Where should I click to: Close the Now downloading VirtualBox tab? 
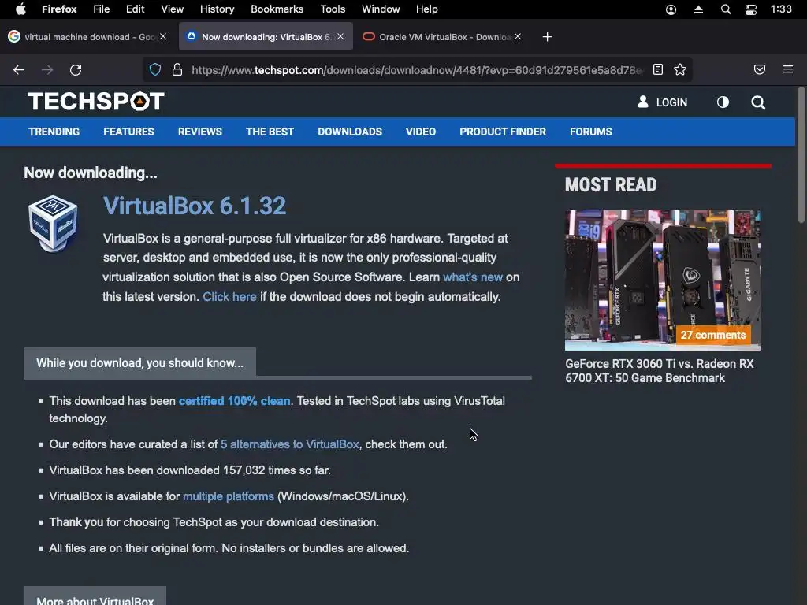(340, 36)
